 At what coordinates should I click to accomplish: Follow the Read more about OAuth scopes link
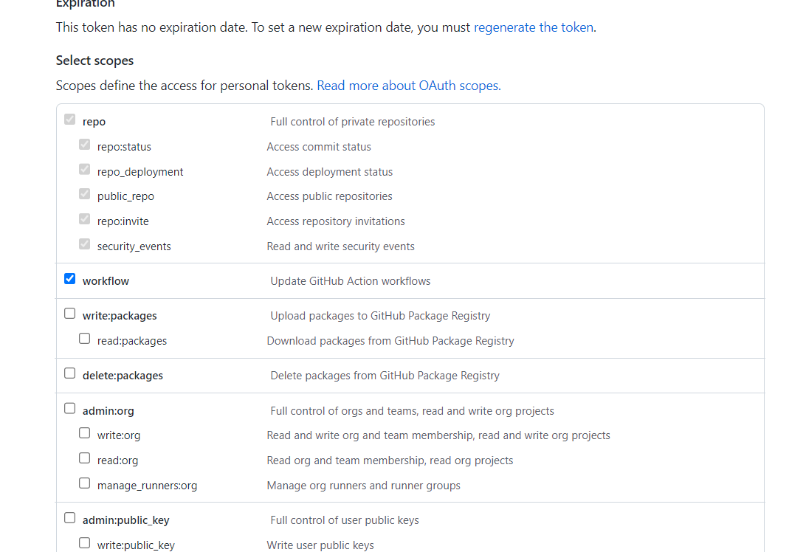407,85
